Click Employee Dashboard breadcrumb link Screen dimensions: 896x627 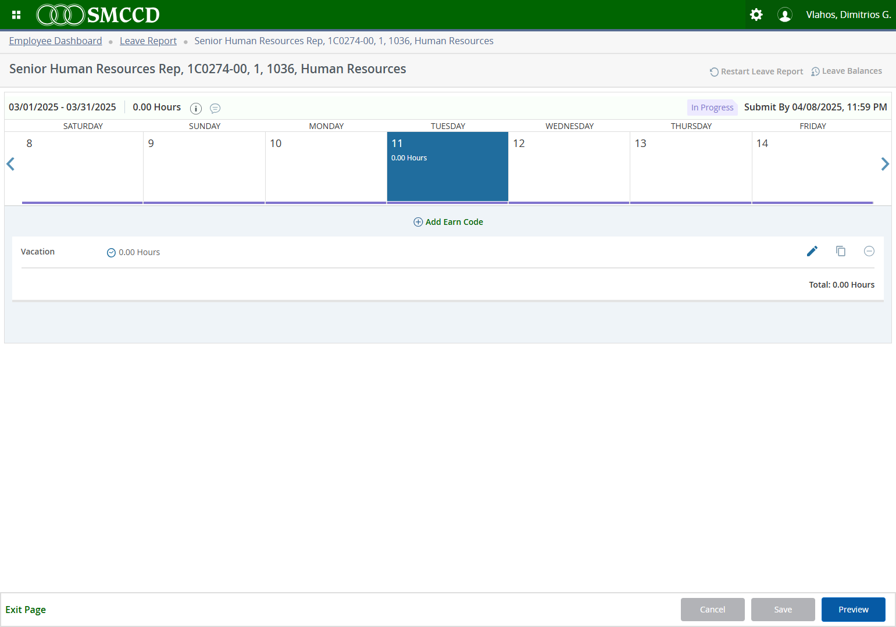tap(55, 41)
